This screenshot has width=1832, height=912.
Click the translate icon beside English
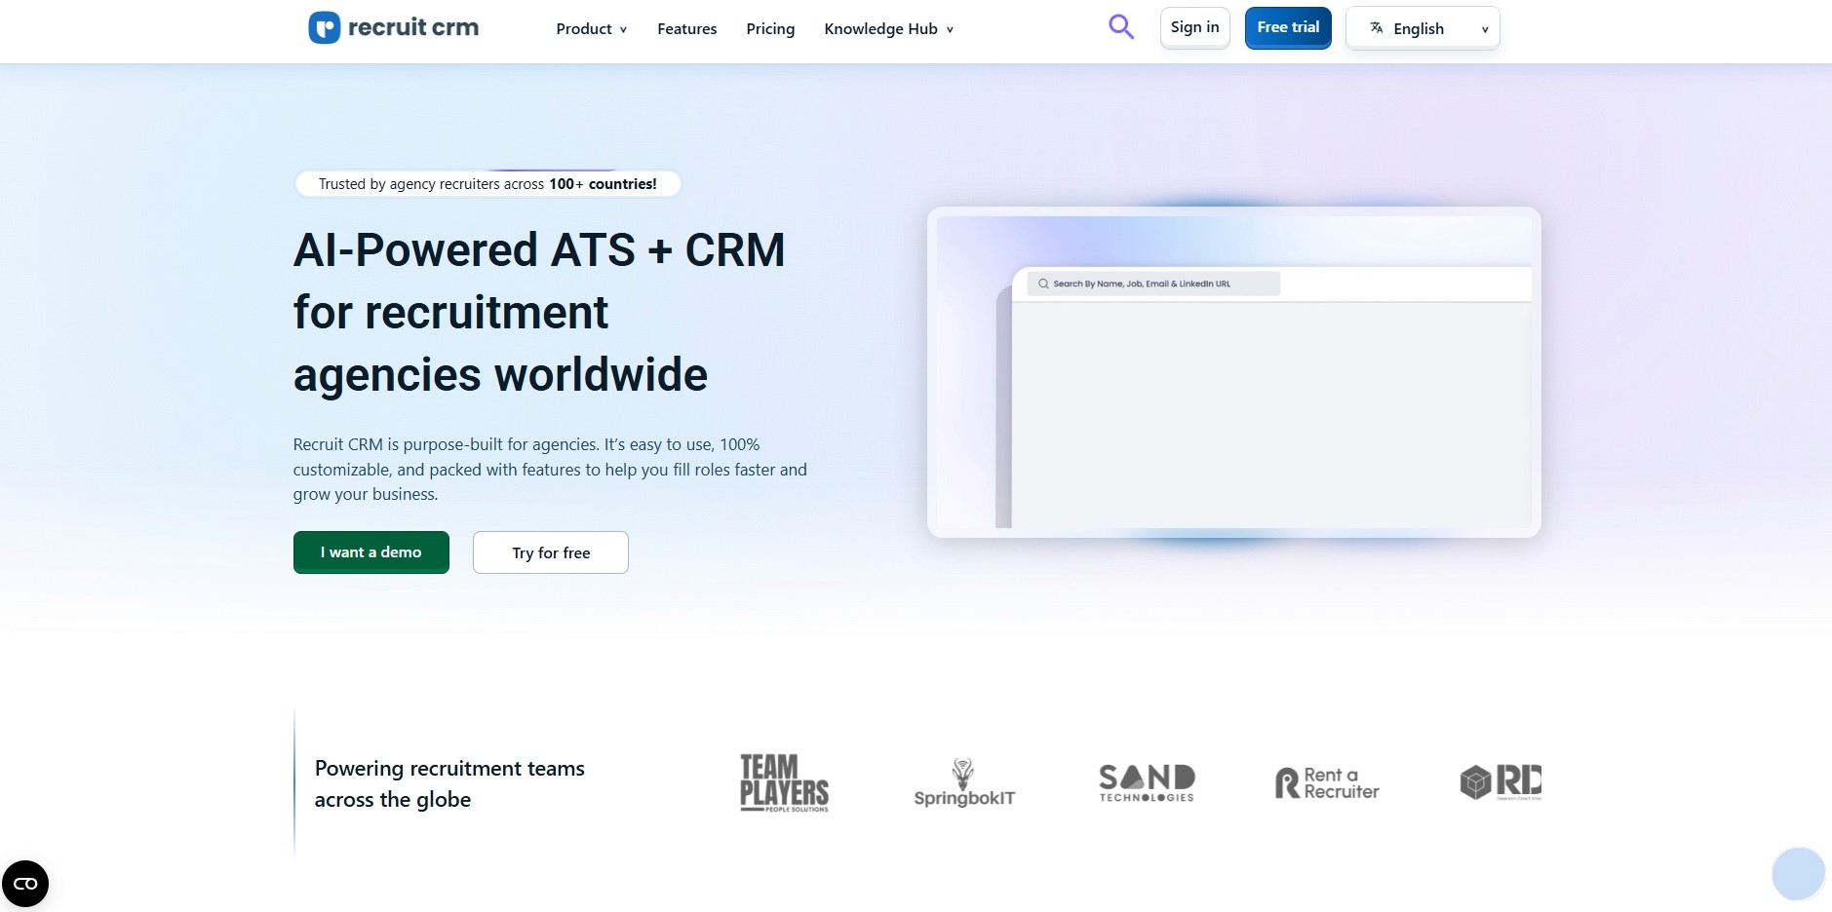tap(1377, 28)
